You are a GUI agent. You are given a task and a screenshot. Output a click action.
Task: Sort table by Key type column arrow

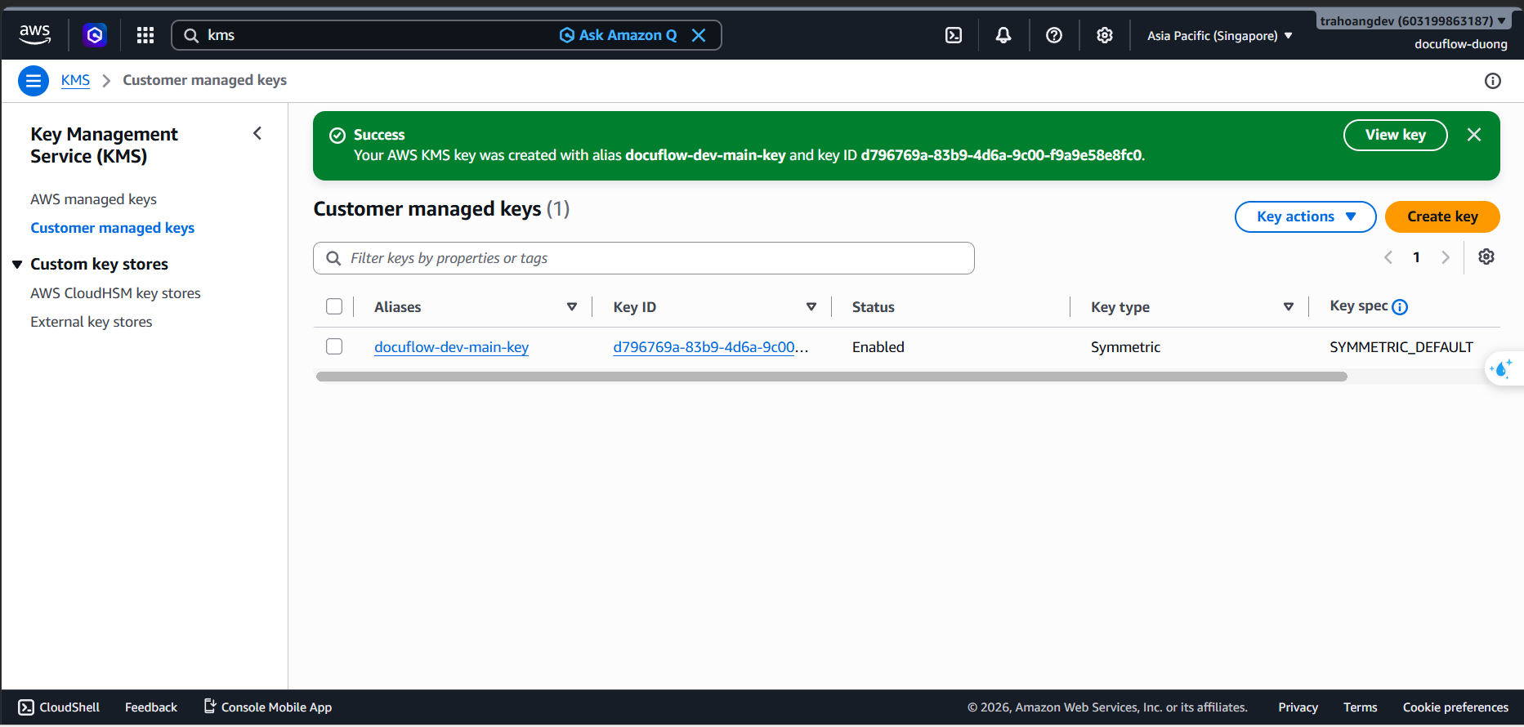click(1289, 307)
